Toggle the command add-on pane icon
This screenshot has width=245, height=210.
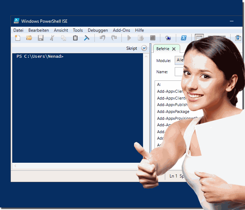pos(238,38)
